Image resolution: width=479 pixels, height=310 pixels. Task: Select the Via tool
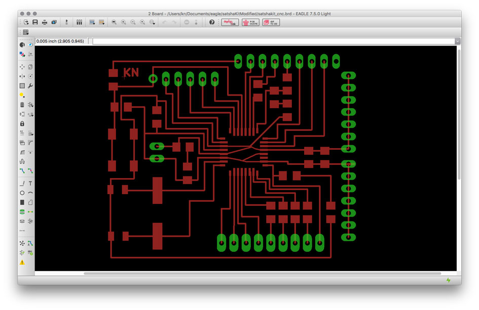coord(22,212)
